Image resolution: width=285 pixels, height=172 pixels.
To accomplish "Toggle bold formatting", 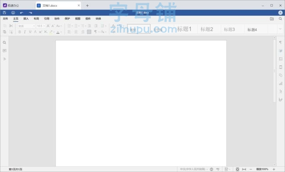I will 19,32.
